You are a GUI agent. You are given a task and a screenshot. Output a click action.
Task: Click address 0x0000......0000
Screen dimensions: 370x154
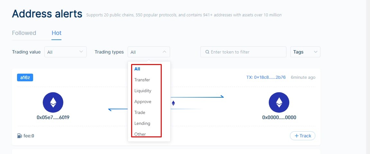(x=279, y=117)
